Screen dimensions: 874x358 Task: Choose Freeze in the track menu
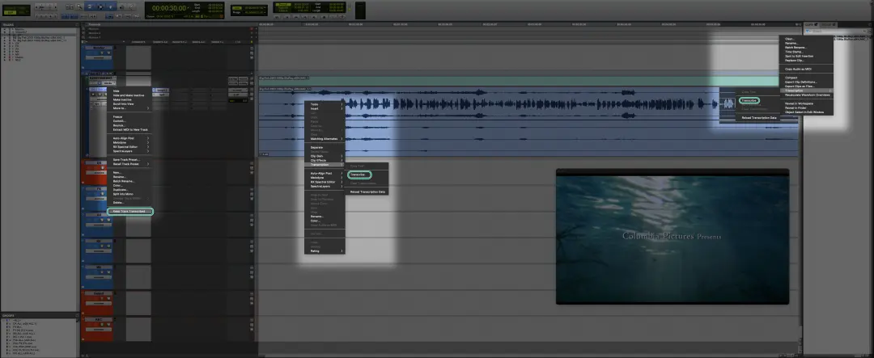(x=129, y=117)
